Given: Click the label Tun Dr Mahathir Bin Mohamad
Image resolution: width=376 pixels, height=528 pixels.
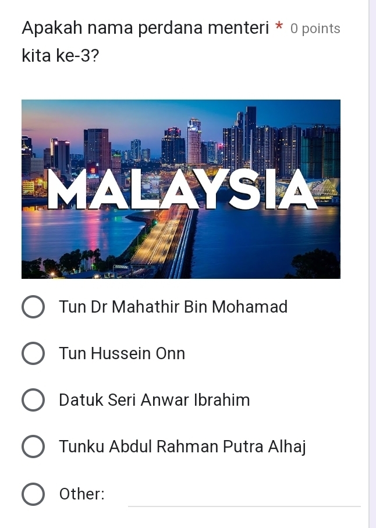Looking at the screenshot, I should pyautogui.click(x=173, y=307).
